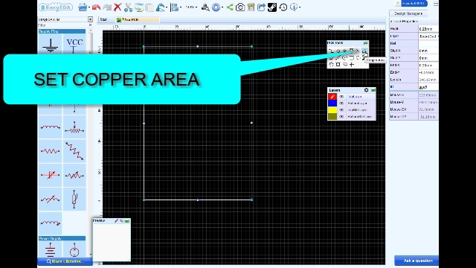Select the Copper Area tool in PCB tools
The width and height of the screenshot is (476, 268).
[x=364, y=51]
